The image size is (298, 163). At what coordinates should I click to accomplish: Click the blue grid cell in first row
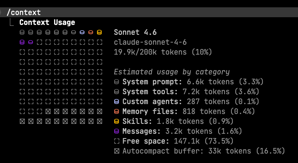(82, 32)
